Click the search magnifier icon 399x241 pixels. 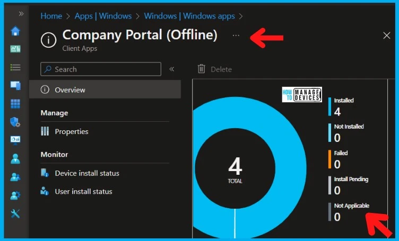tap(48, 69)
